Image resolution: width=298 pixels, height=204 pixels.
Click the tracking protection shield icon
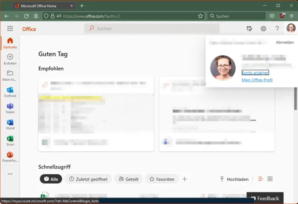click(46, 16)
